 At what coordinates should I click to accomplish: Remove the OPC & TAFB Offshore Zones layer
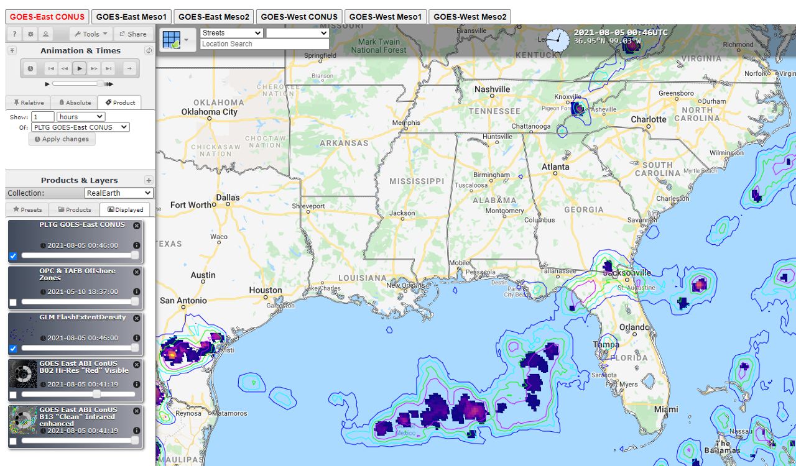137,272
